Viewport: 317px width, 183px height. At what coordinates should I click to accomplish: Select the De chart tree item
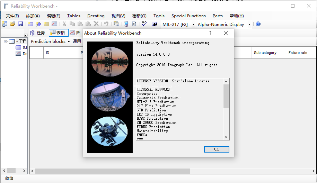click(25, 54)
